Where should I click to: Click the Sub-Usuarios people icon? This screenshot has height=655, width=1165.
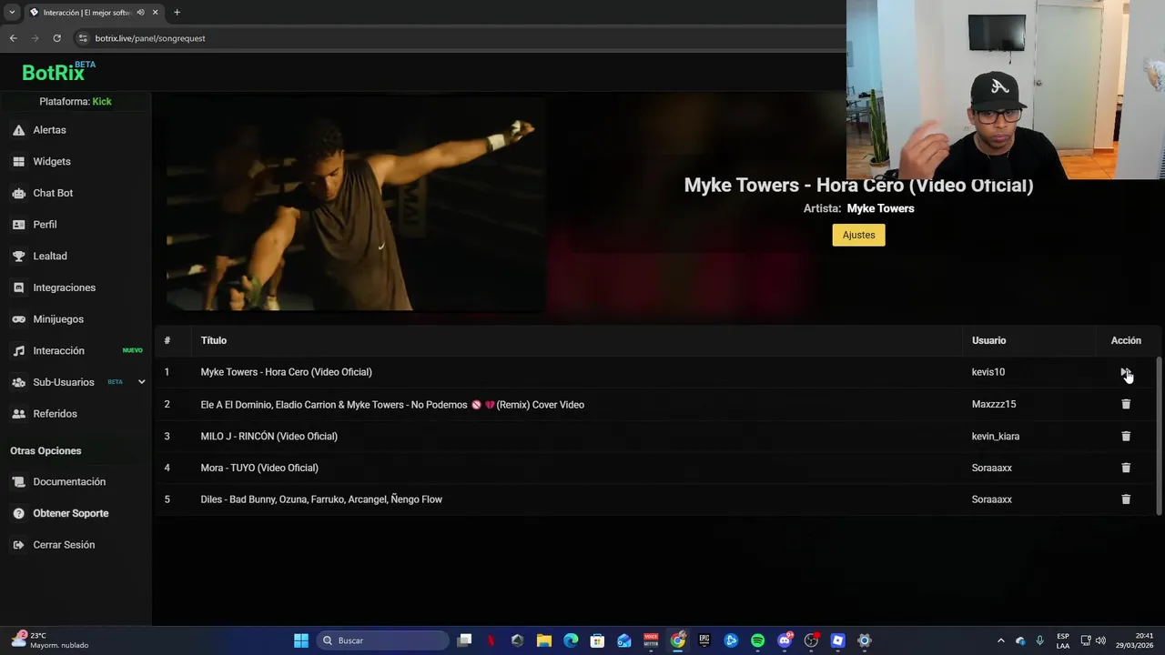[x=18, y=382]
